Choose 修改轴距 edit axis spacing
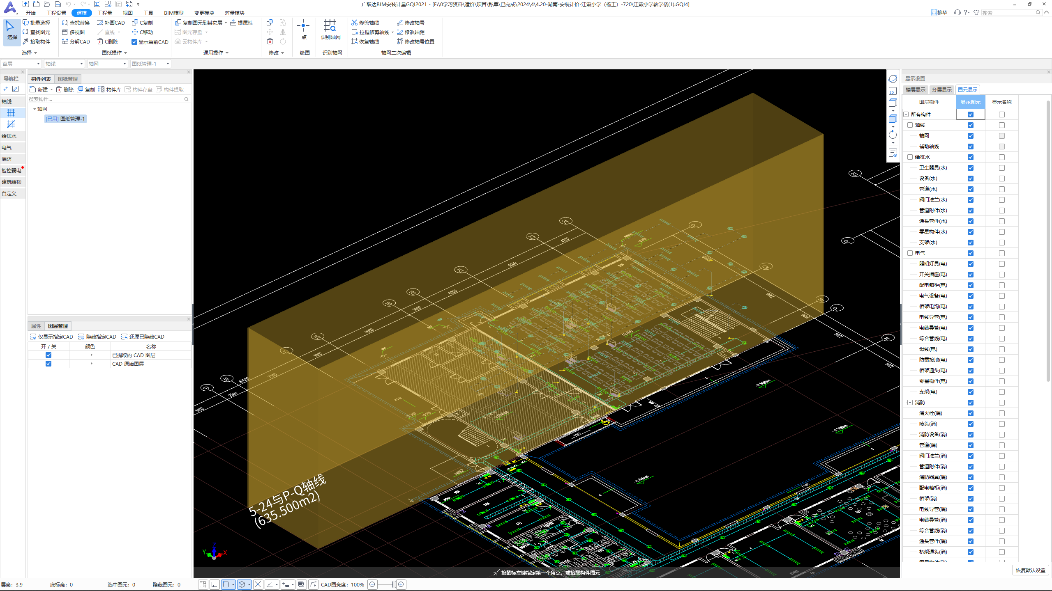The image size is (1052, 591). [411, 32]
